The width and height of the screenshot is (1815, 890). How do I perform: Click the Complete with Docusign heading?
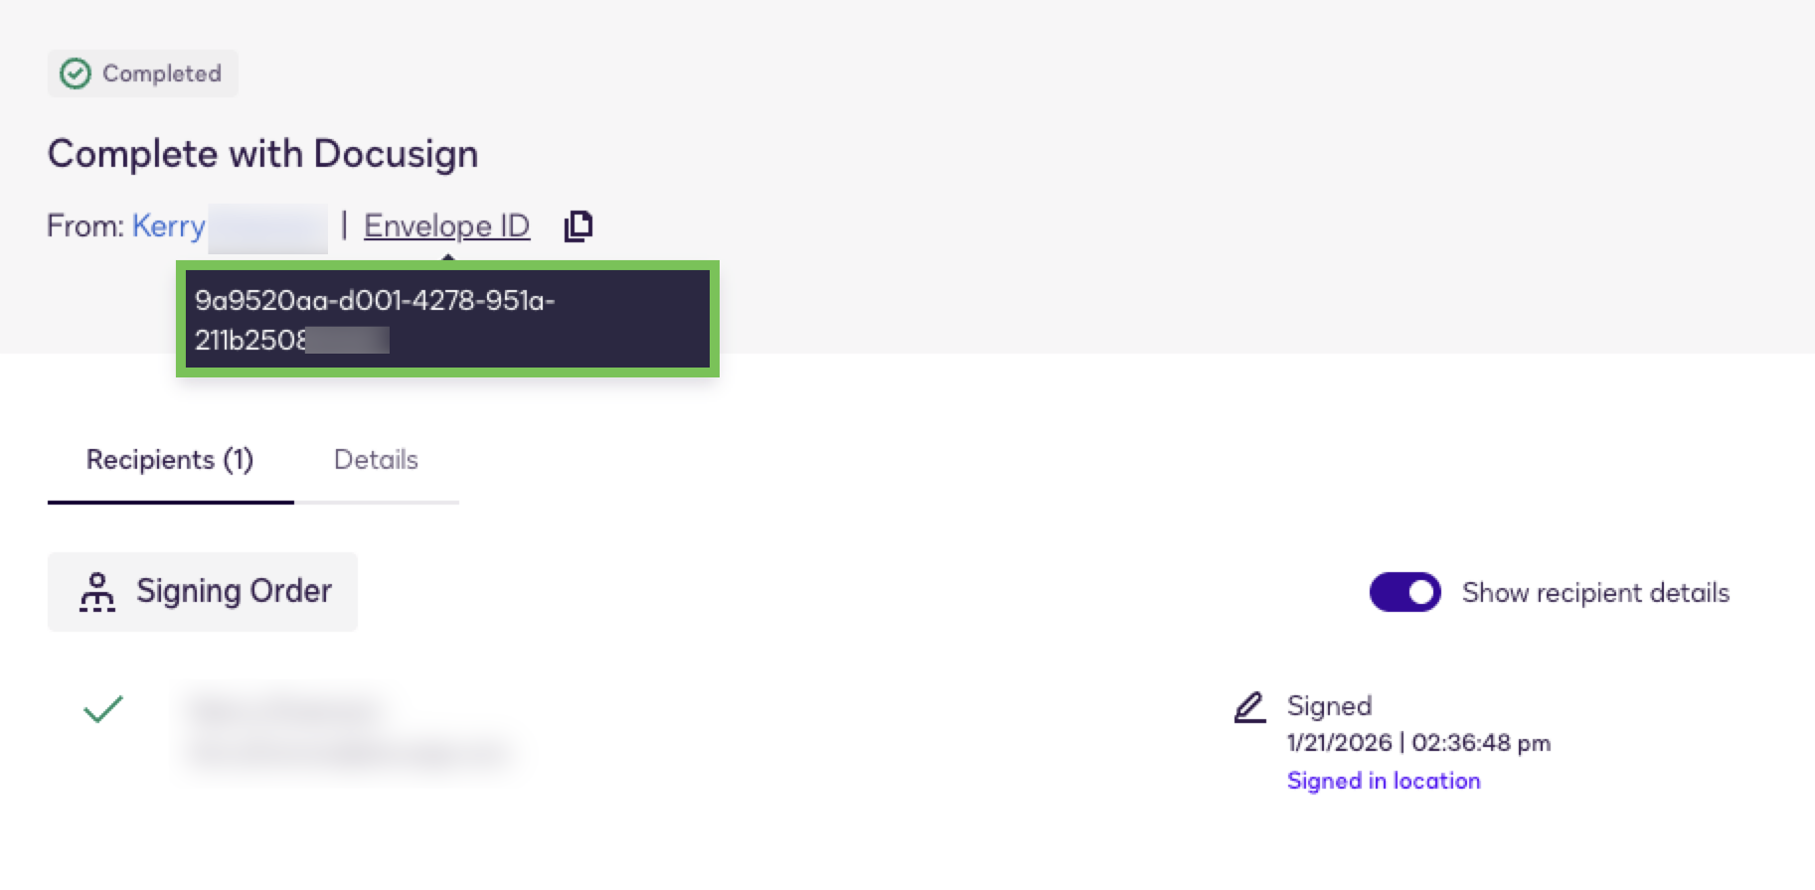click(x=262, y=154)
